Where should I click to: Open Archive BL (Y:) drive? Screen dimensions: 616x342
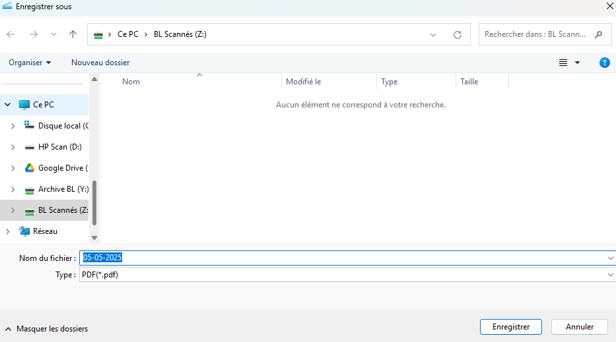pyautogui.click(x=63, y=189)
